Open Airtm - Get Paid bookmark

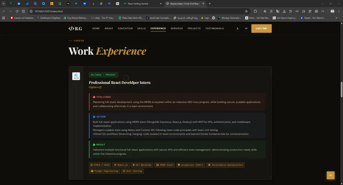pyautogui.click(x=258, y=18)
